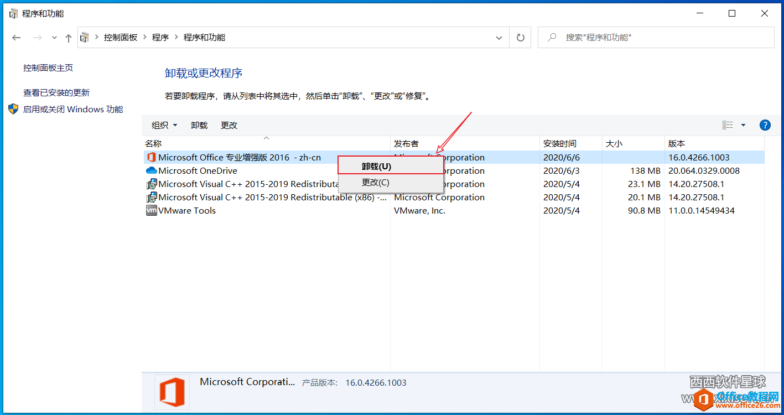Screen dimensions: 784x415
Task: Click the 2020/6/3 install date cell
Action: pyautogui.click(x=562, y=170)
